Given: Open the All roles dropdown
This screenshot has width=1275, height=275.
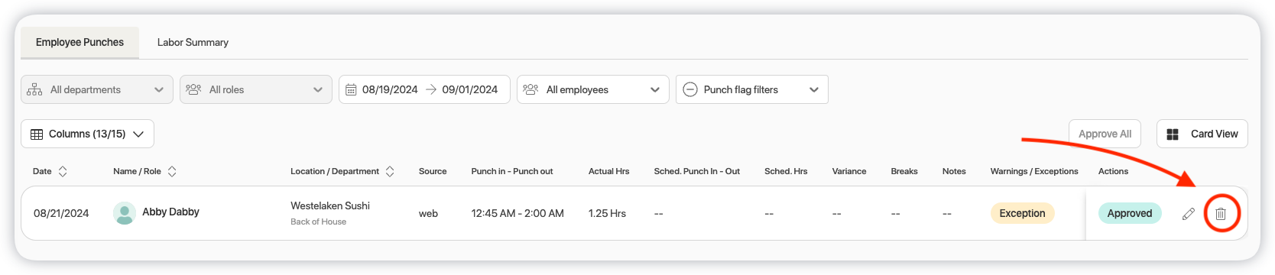Looking at the screenshot, I should click(256, 89).
